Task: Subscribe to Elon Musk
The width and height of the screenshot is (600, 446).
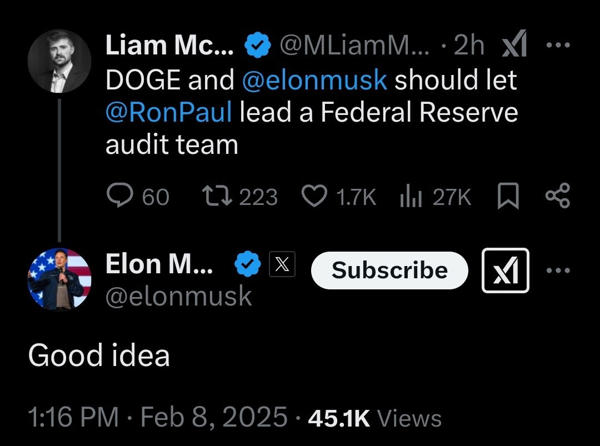Action: 389,270
